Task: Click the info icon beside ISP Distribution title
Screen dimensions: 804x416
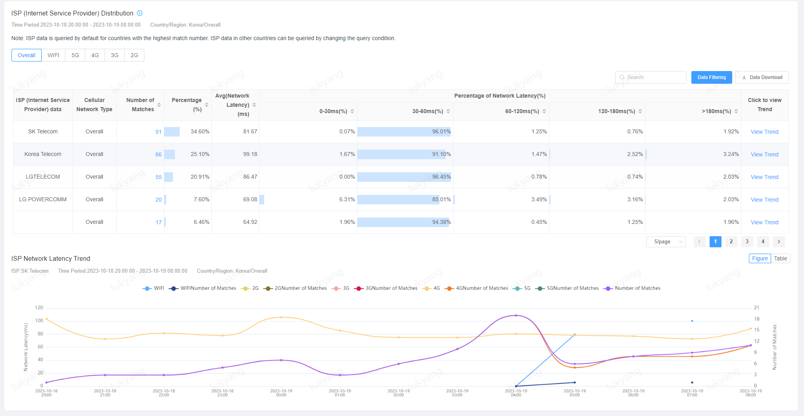Action: (x=140, y=13)
